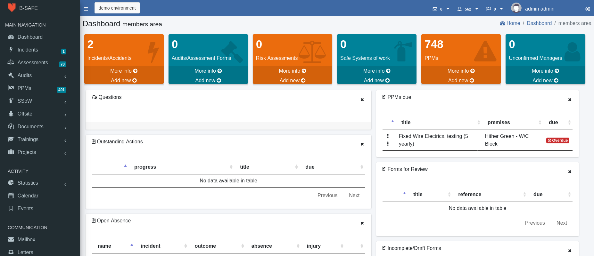Click the user silhouette Unconfirmed Managers icon

point(572,52)
